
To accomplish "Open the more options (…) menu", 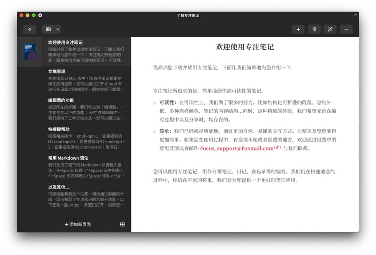I will 346,29.
